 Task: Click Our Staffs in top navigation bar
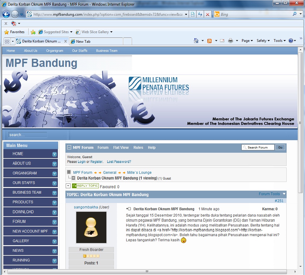[x=80, y=51]
